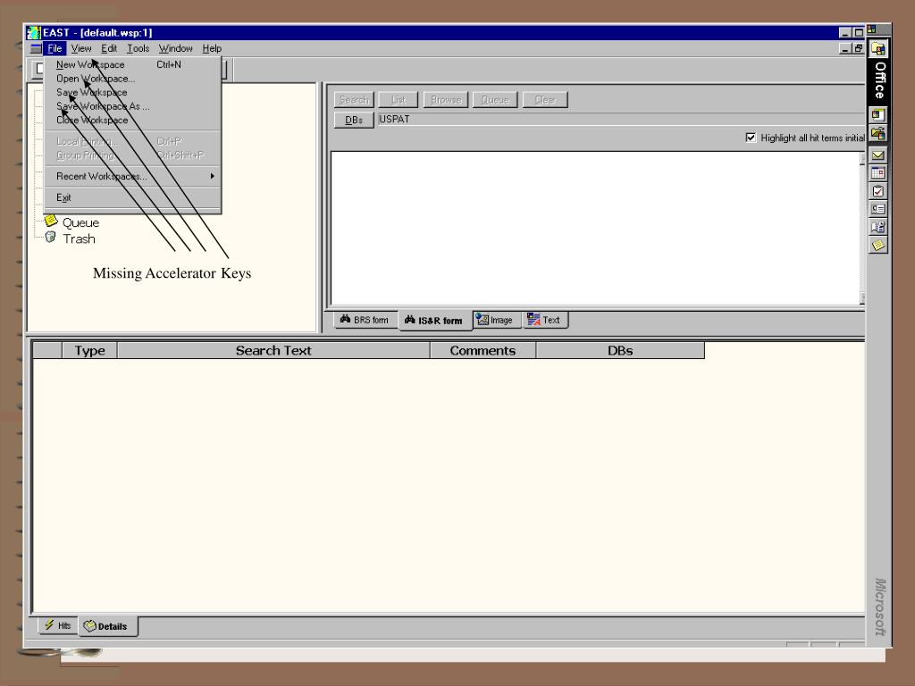
Task: Open the View menu
Action: point(81,48)
